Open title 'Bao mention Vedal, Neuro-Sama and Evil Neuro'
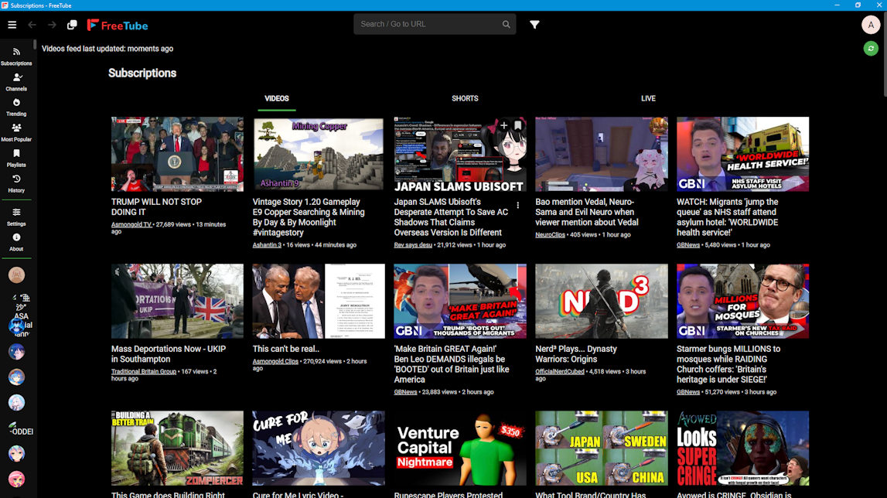 [x=587, y=212]
